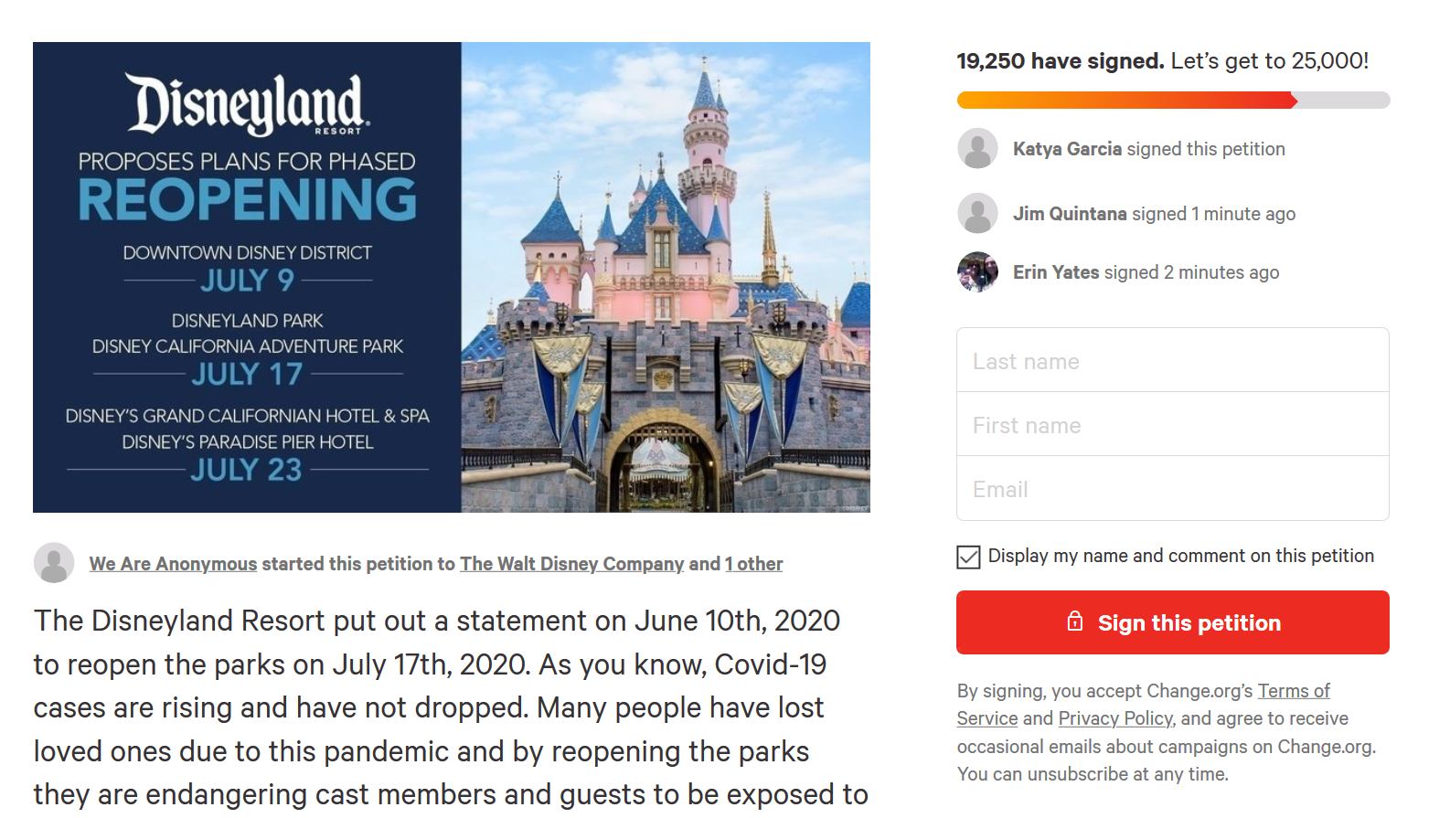The image size is (1450, 818).
Task: Click Katya Garcia's avatar icon
Action: pyautogui.click(x=977, y=148)
